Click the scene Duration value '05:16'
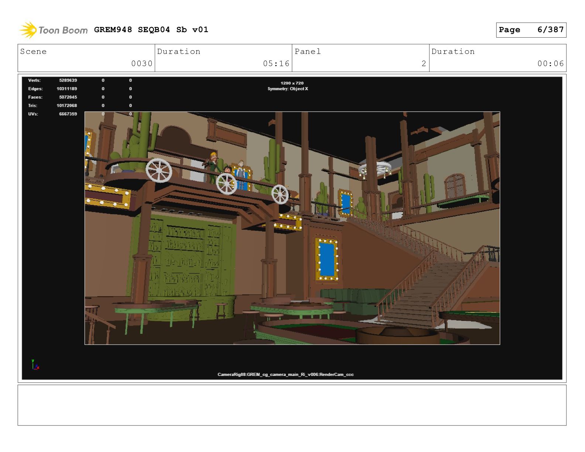585x452 pixels. [x=276, y=64]
